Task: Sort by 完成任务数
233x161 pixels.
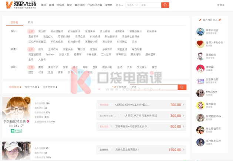Action: tap(32, 87)
